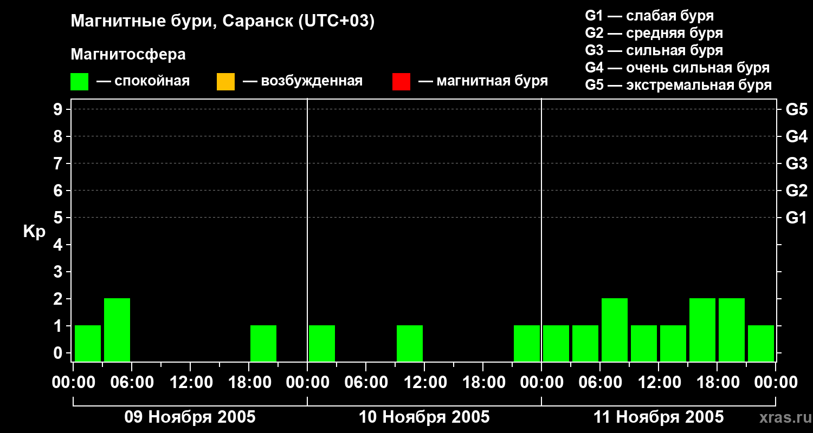Image resolution: width=813 pixels, height=433 pixels.
Task: Click the G5 tick label on right axis
Action: pos(796,109)
